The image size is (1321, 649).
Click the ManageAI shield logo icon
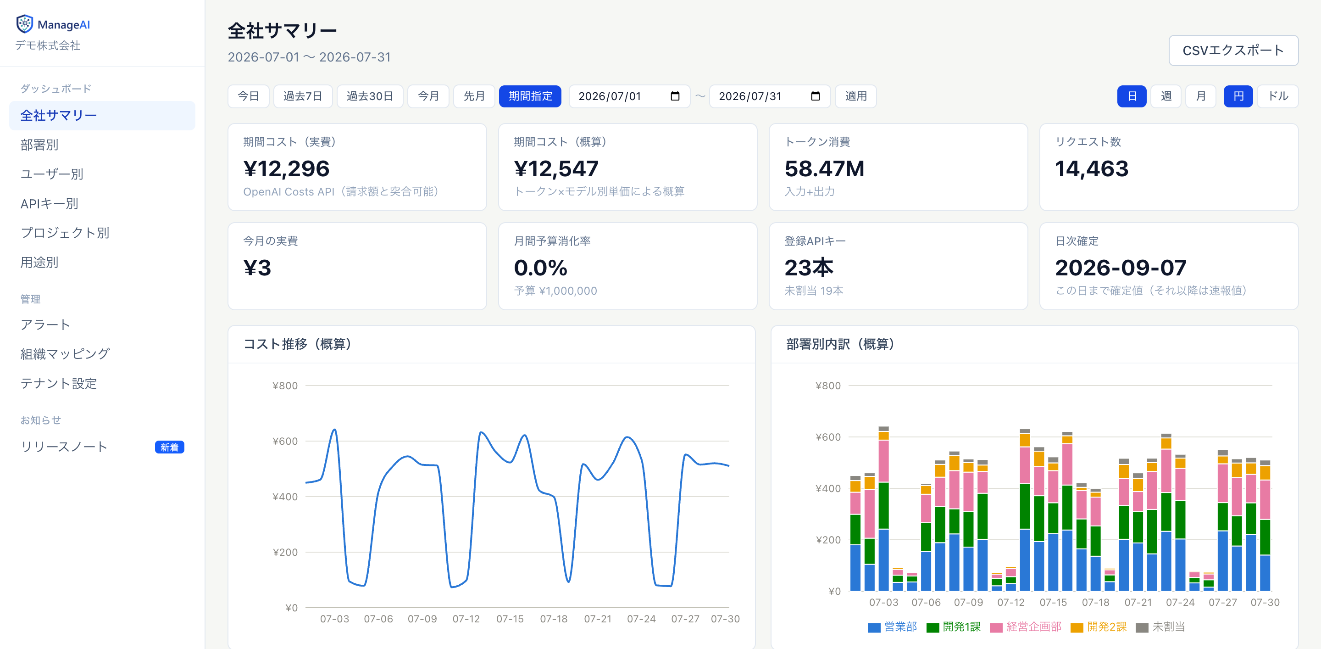point(25,23)
